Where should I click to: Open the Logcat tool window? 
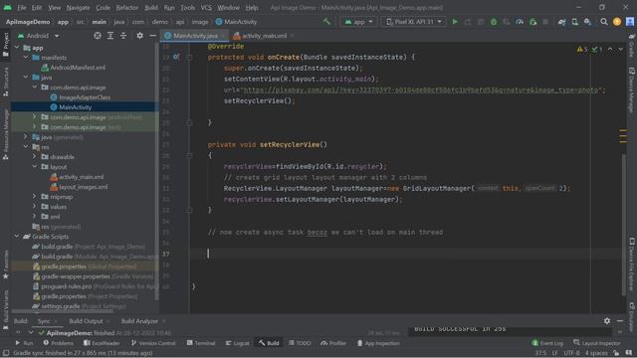click(x=237, y=343)
